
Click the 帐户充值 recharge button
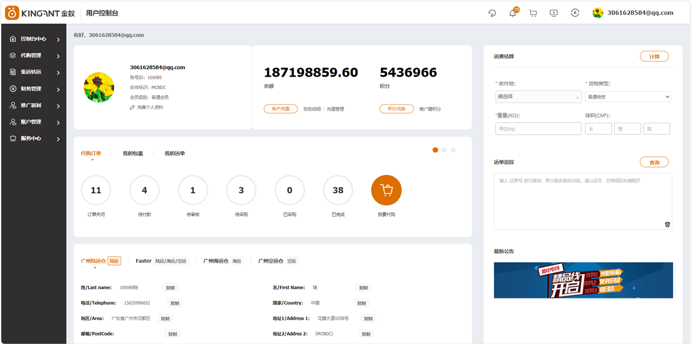click(x=281, y=109)
